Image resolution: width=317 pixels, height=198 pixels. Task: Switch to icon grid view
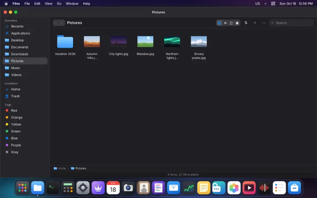click(219, 23)
